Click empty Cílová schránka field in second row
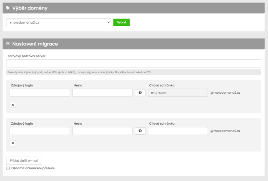The height and width of the screenshot is (181, 268). (178, 131)
